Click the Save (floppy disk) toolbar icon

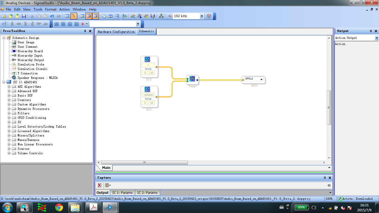[24, 16]
